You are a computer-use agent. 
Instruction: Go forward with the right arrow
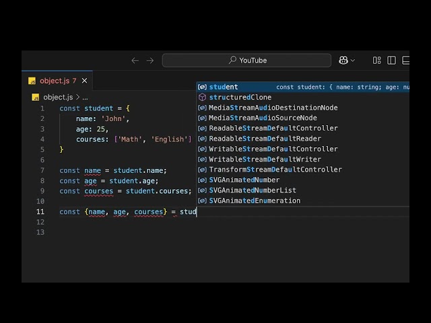click(150, 61)
